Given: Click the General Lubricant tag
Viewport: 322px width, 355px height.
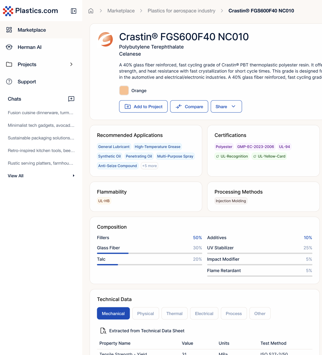Looking at the screenshot, I should [x=114, y=147].
